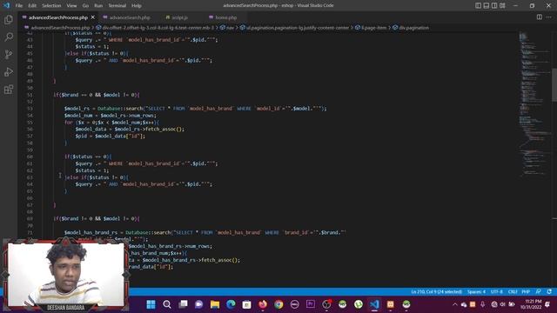Viewport: 557px width, 313px height.
Task: Open the Search view in activity bar
Action: point(9,37)
